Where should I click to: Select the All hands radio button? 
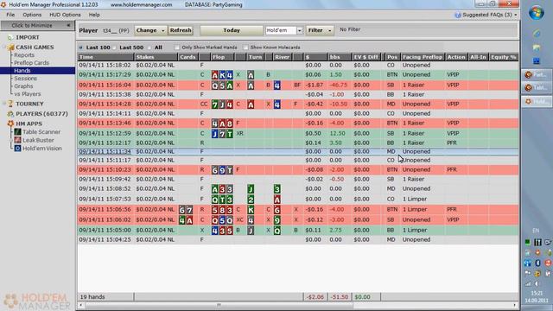[x=149, y=48]
